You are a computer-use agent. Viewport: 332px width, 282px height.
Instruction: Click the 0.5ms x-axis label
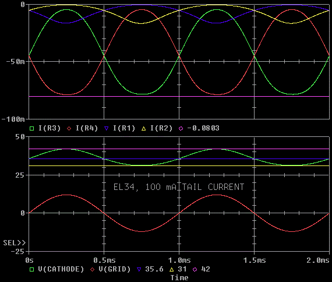click(104, 260)
